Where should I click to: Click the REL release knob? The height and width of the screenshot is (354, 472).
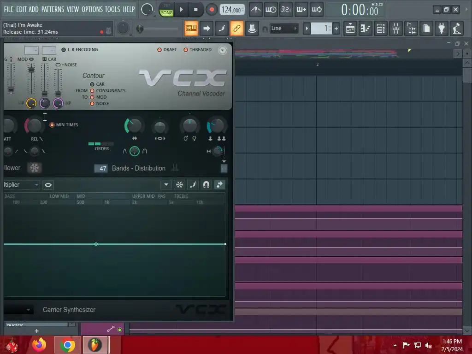(34, 125)
